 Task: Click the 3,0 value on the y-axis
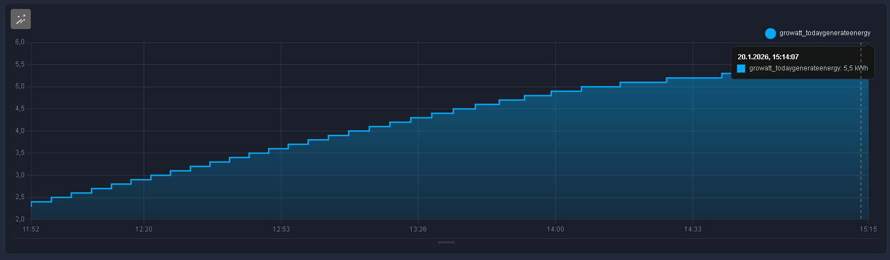[19, 175]
